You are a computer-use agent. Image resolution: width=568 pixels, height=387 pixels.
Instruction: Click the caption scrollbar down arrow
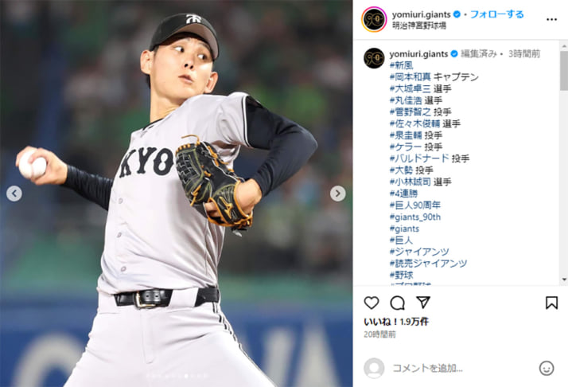click(564, 279)
